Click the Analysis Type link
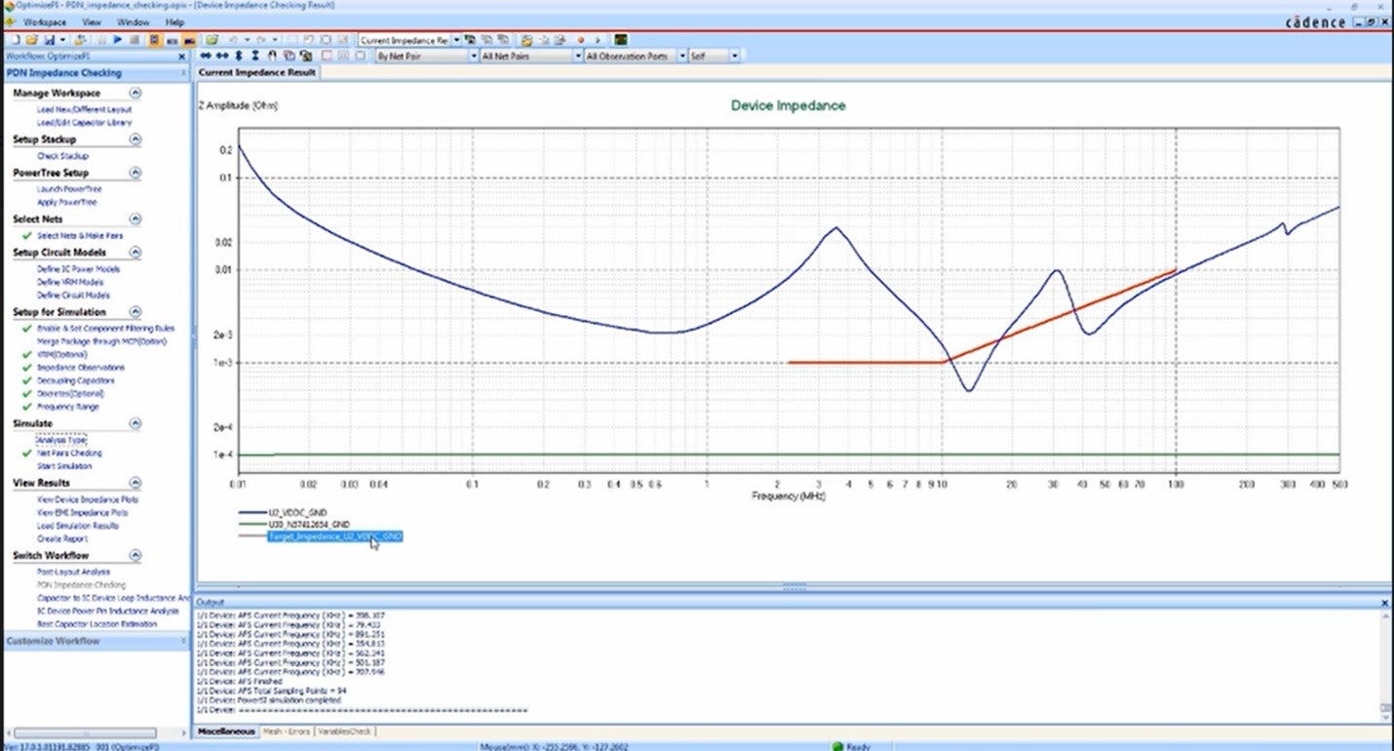This screenshot has height=751, width=1394. coord(61,440)
